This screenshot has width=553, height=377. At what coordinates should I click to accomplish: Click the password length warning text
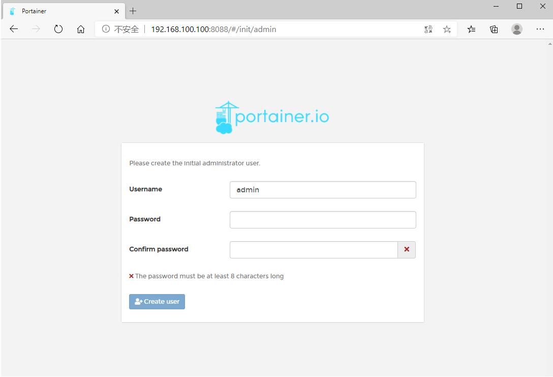click(209, 276)
